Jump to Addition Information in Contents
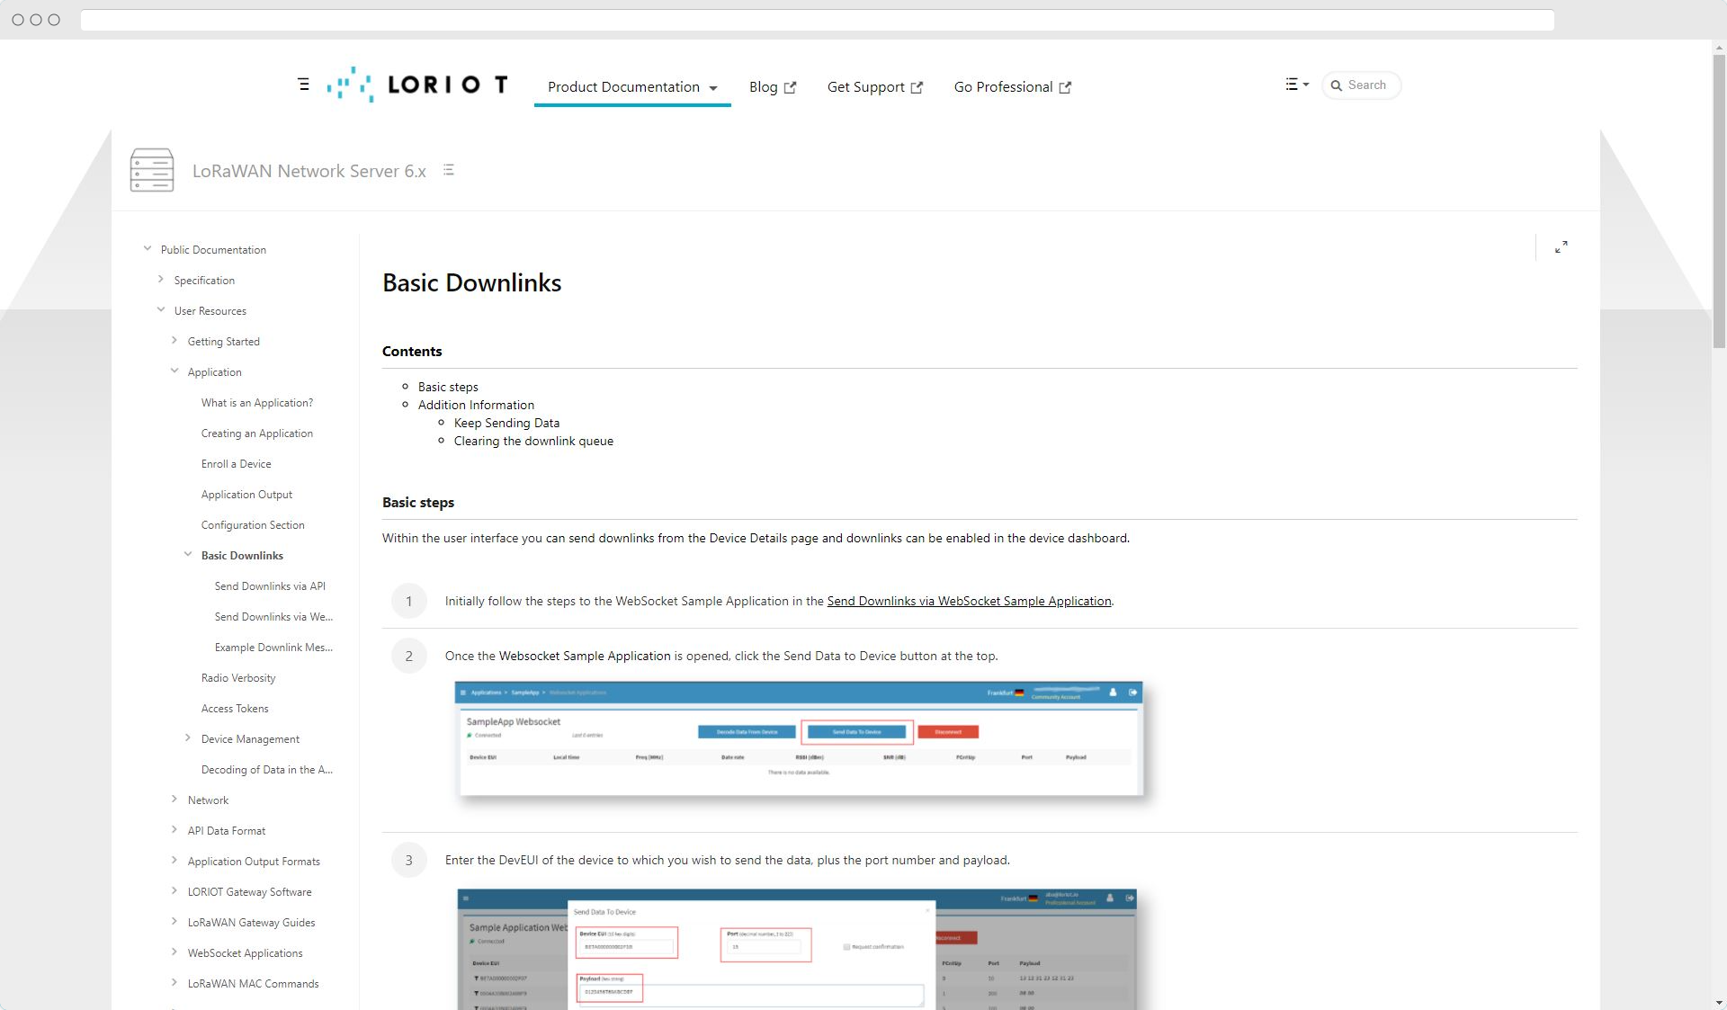This screenshot has height=1010, width=1727. [476, 405]
